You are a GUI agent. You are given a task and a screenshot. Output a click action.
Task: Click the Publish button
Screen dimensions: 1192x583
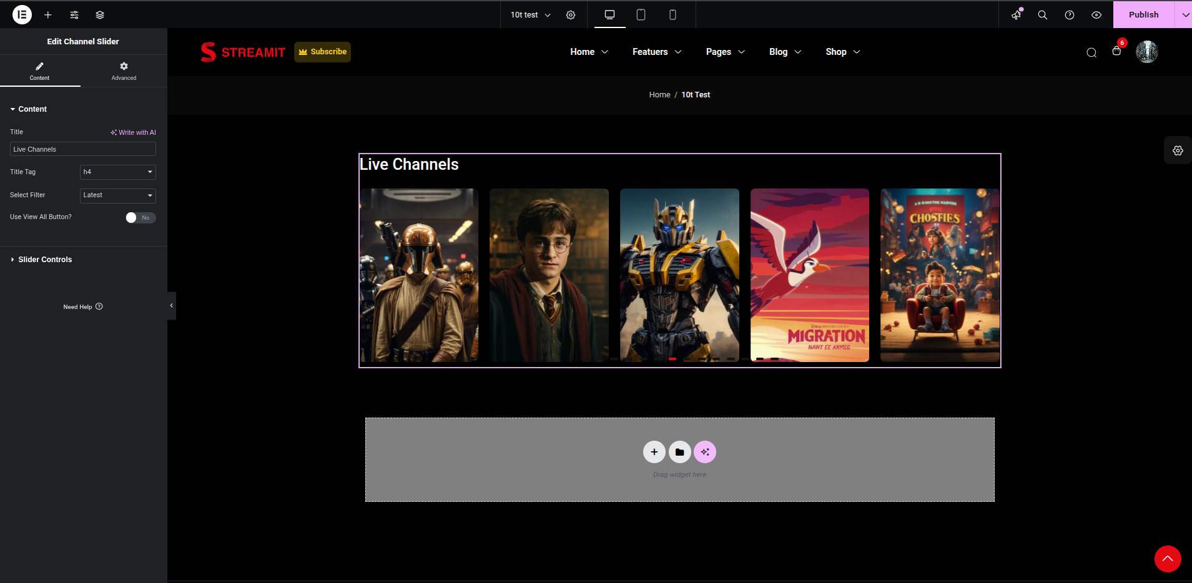pyautogui.click(x=1144, y=15)
